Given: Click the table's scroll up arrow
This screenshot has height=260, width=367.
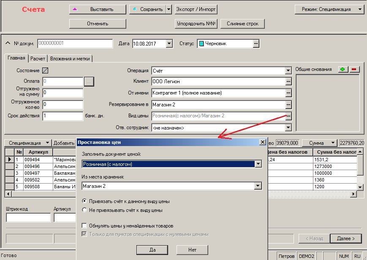Looking at the screenshot, I should click(360, 152).
